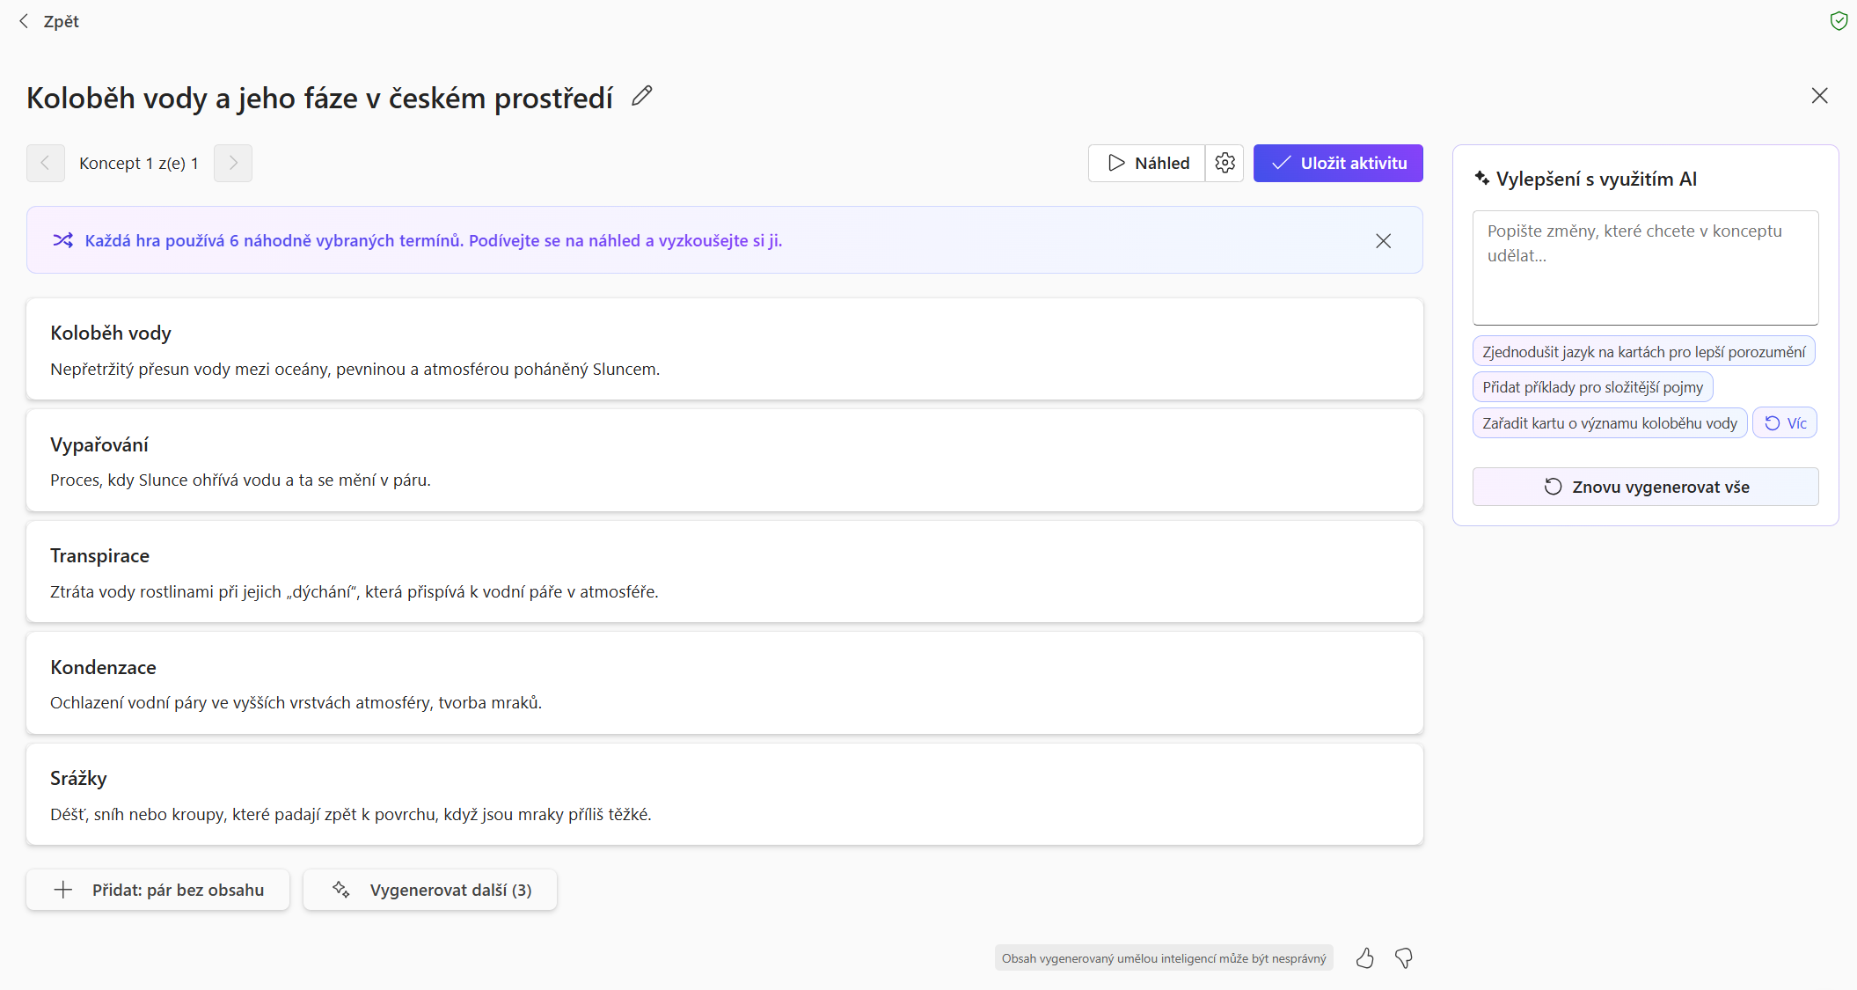Click the thumbs down feedback icon

[1404, 958]
